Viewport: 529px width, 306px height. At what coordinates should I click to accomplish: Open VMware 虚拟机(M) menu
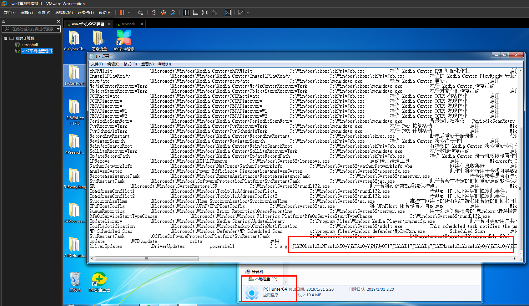64,13
